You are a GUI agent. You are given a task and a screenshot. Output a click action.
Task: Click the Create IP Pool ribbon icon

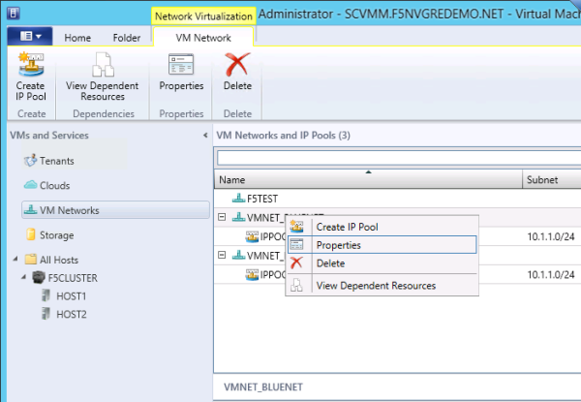[x=29, y=77]
